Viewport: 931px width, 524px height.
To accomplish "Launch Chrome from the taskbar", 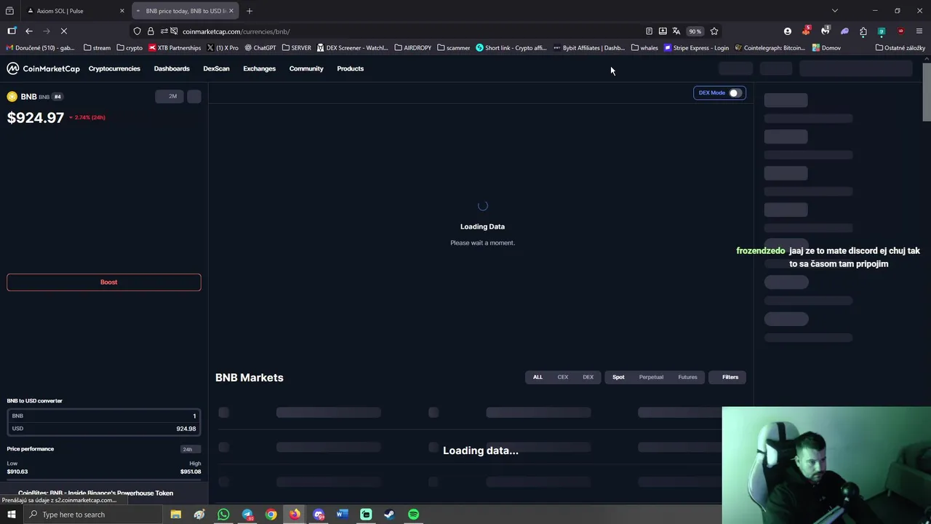I will point(271,515).
